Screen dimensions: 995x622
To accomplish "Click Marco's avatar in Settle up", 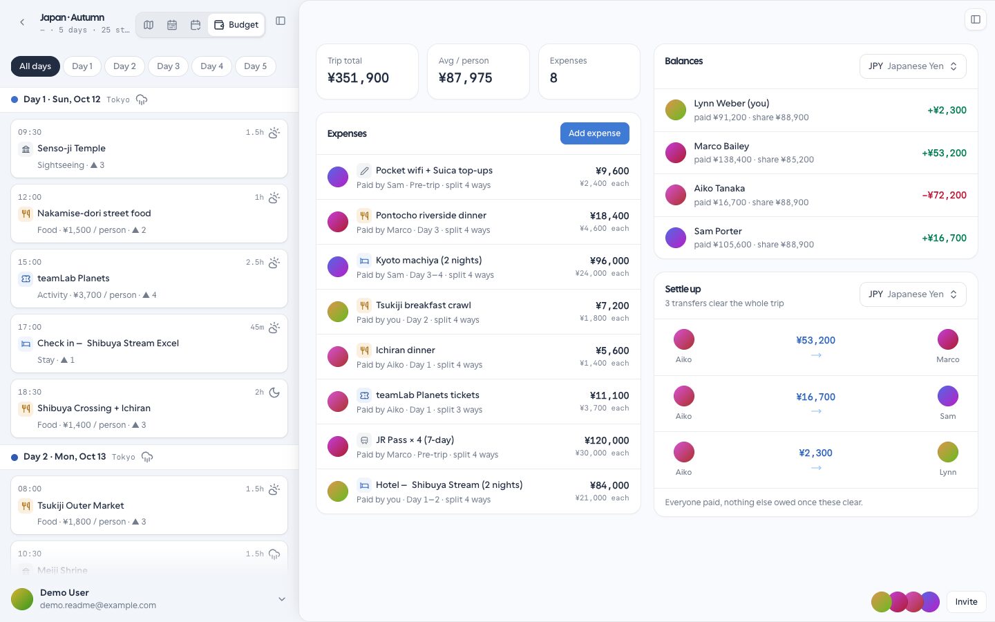I will [947, 339].
